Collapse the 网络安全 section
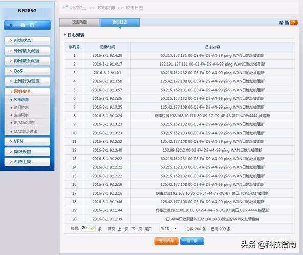The height and width of the screenshot is (255, 303). (27, 91)
